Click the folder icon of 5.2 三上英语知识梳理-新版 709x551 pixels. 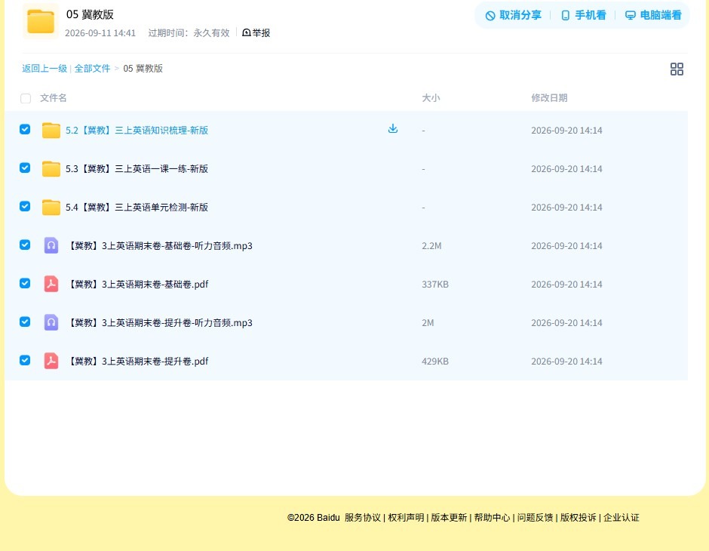[x=51, y=131]
